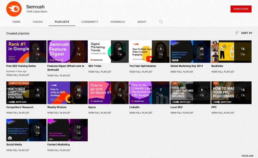The height and width of the screenshot is (158, 258).
Task: Click playlist icon on Backlinks thumbnail
Action: [x=243, y=54]
